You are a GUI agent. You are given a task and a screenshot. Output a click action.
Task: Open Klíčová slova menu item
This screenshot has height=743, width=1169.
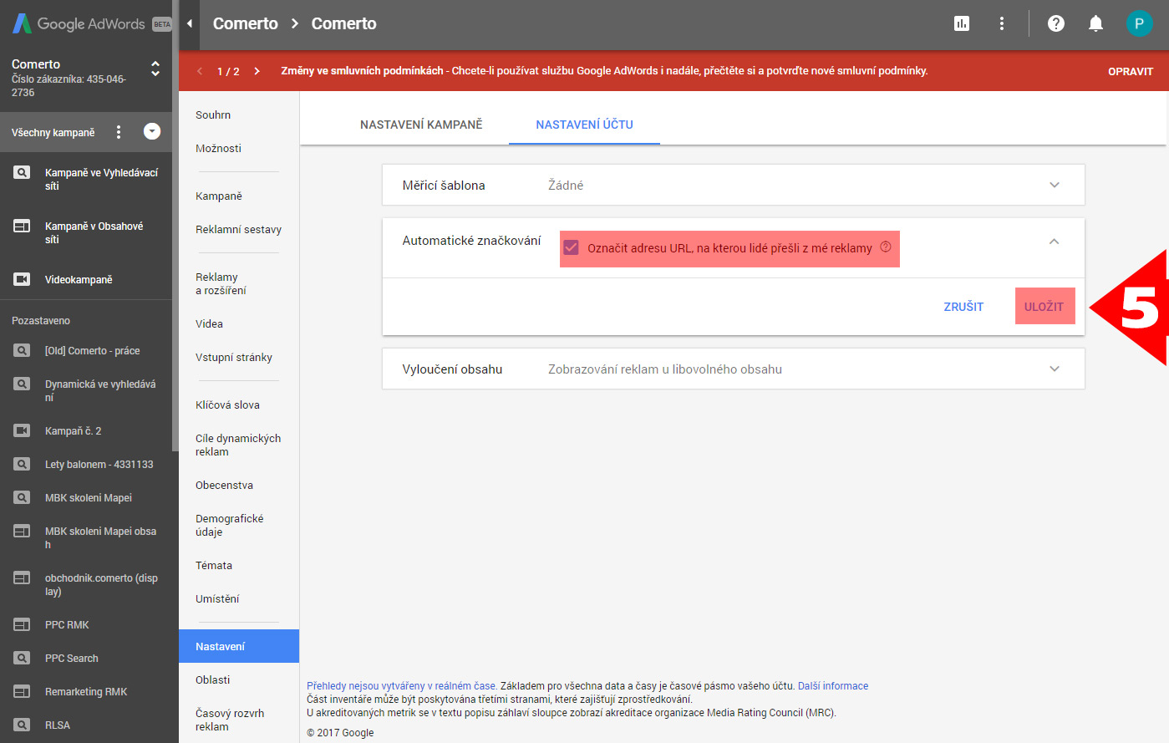pyautogui.click(x=227, y=405)
